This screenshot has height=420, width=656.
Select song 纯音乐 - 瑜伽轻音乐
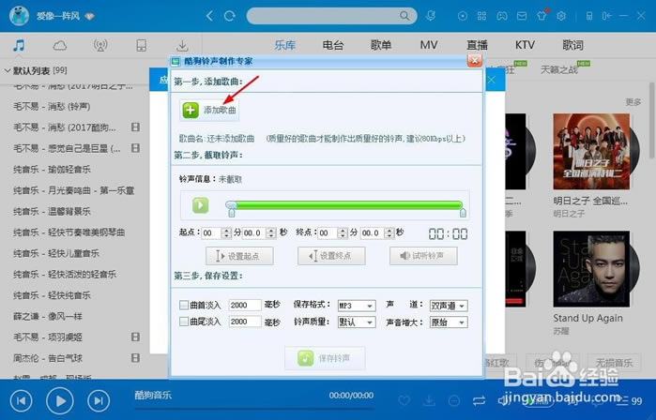52,170
